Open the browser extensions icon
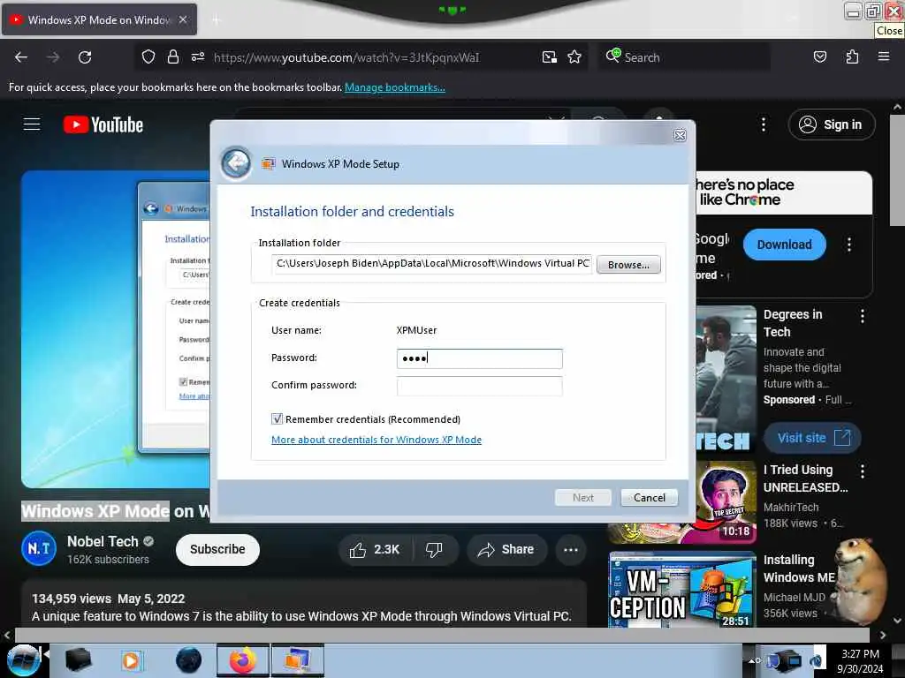Image resolution: width=905 pixels, height=678 pixels. [852, 57]
